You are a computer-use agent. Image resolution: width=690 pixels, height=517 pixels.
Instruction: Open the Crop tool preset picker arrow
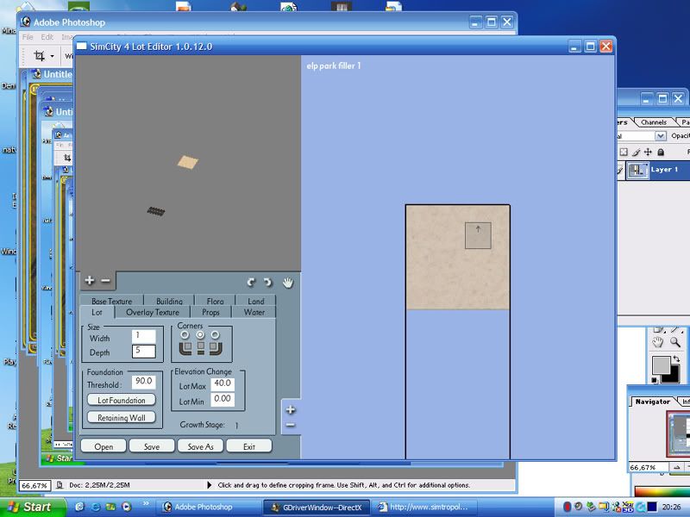click(x=52, y=56)
